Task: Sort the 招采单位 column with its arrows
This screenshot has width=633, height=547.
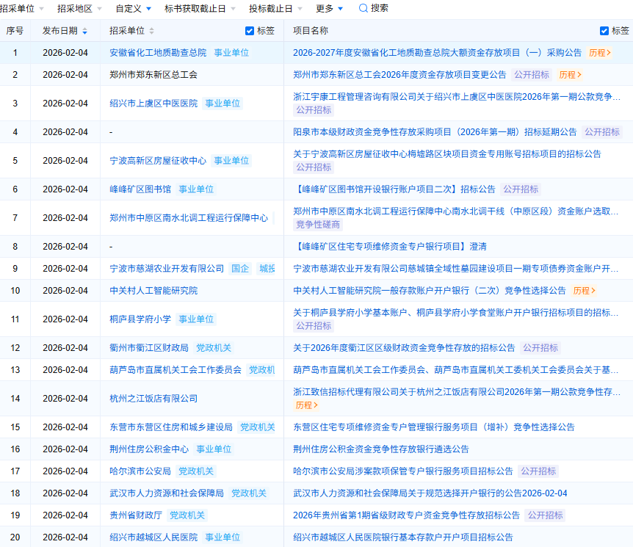Action: click(151, 31)
